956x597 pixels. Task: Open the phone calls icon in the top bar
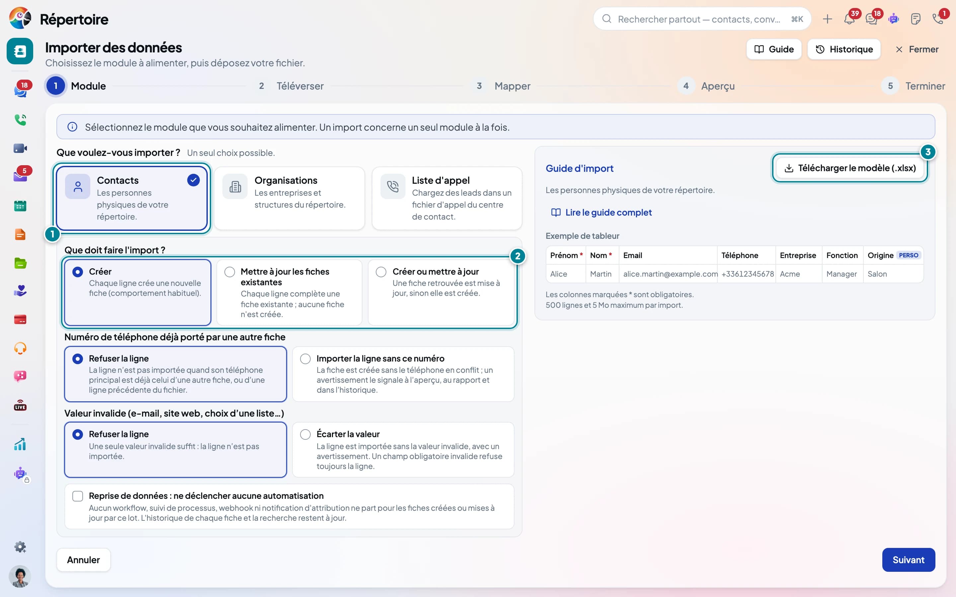point(938,19)
